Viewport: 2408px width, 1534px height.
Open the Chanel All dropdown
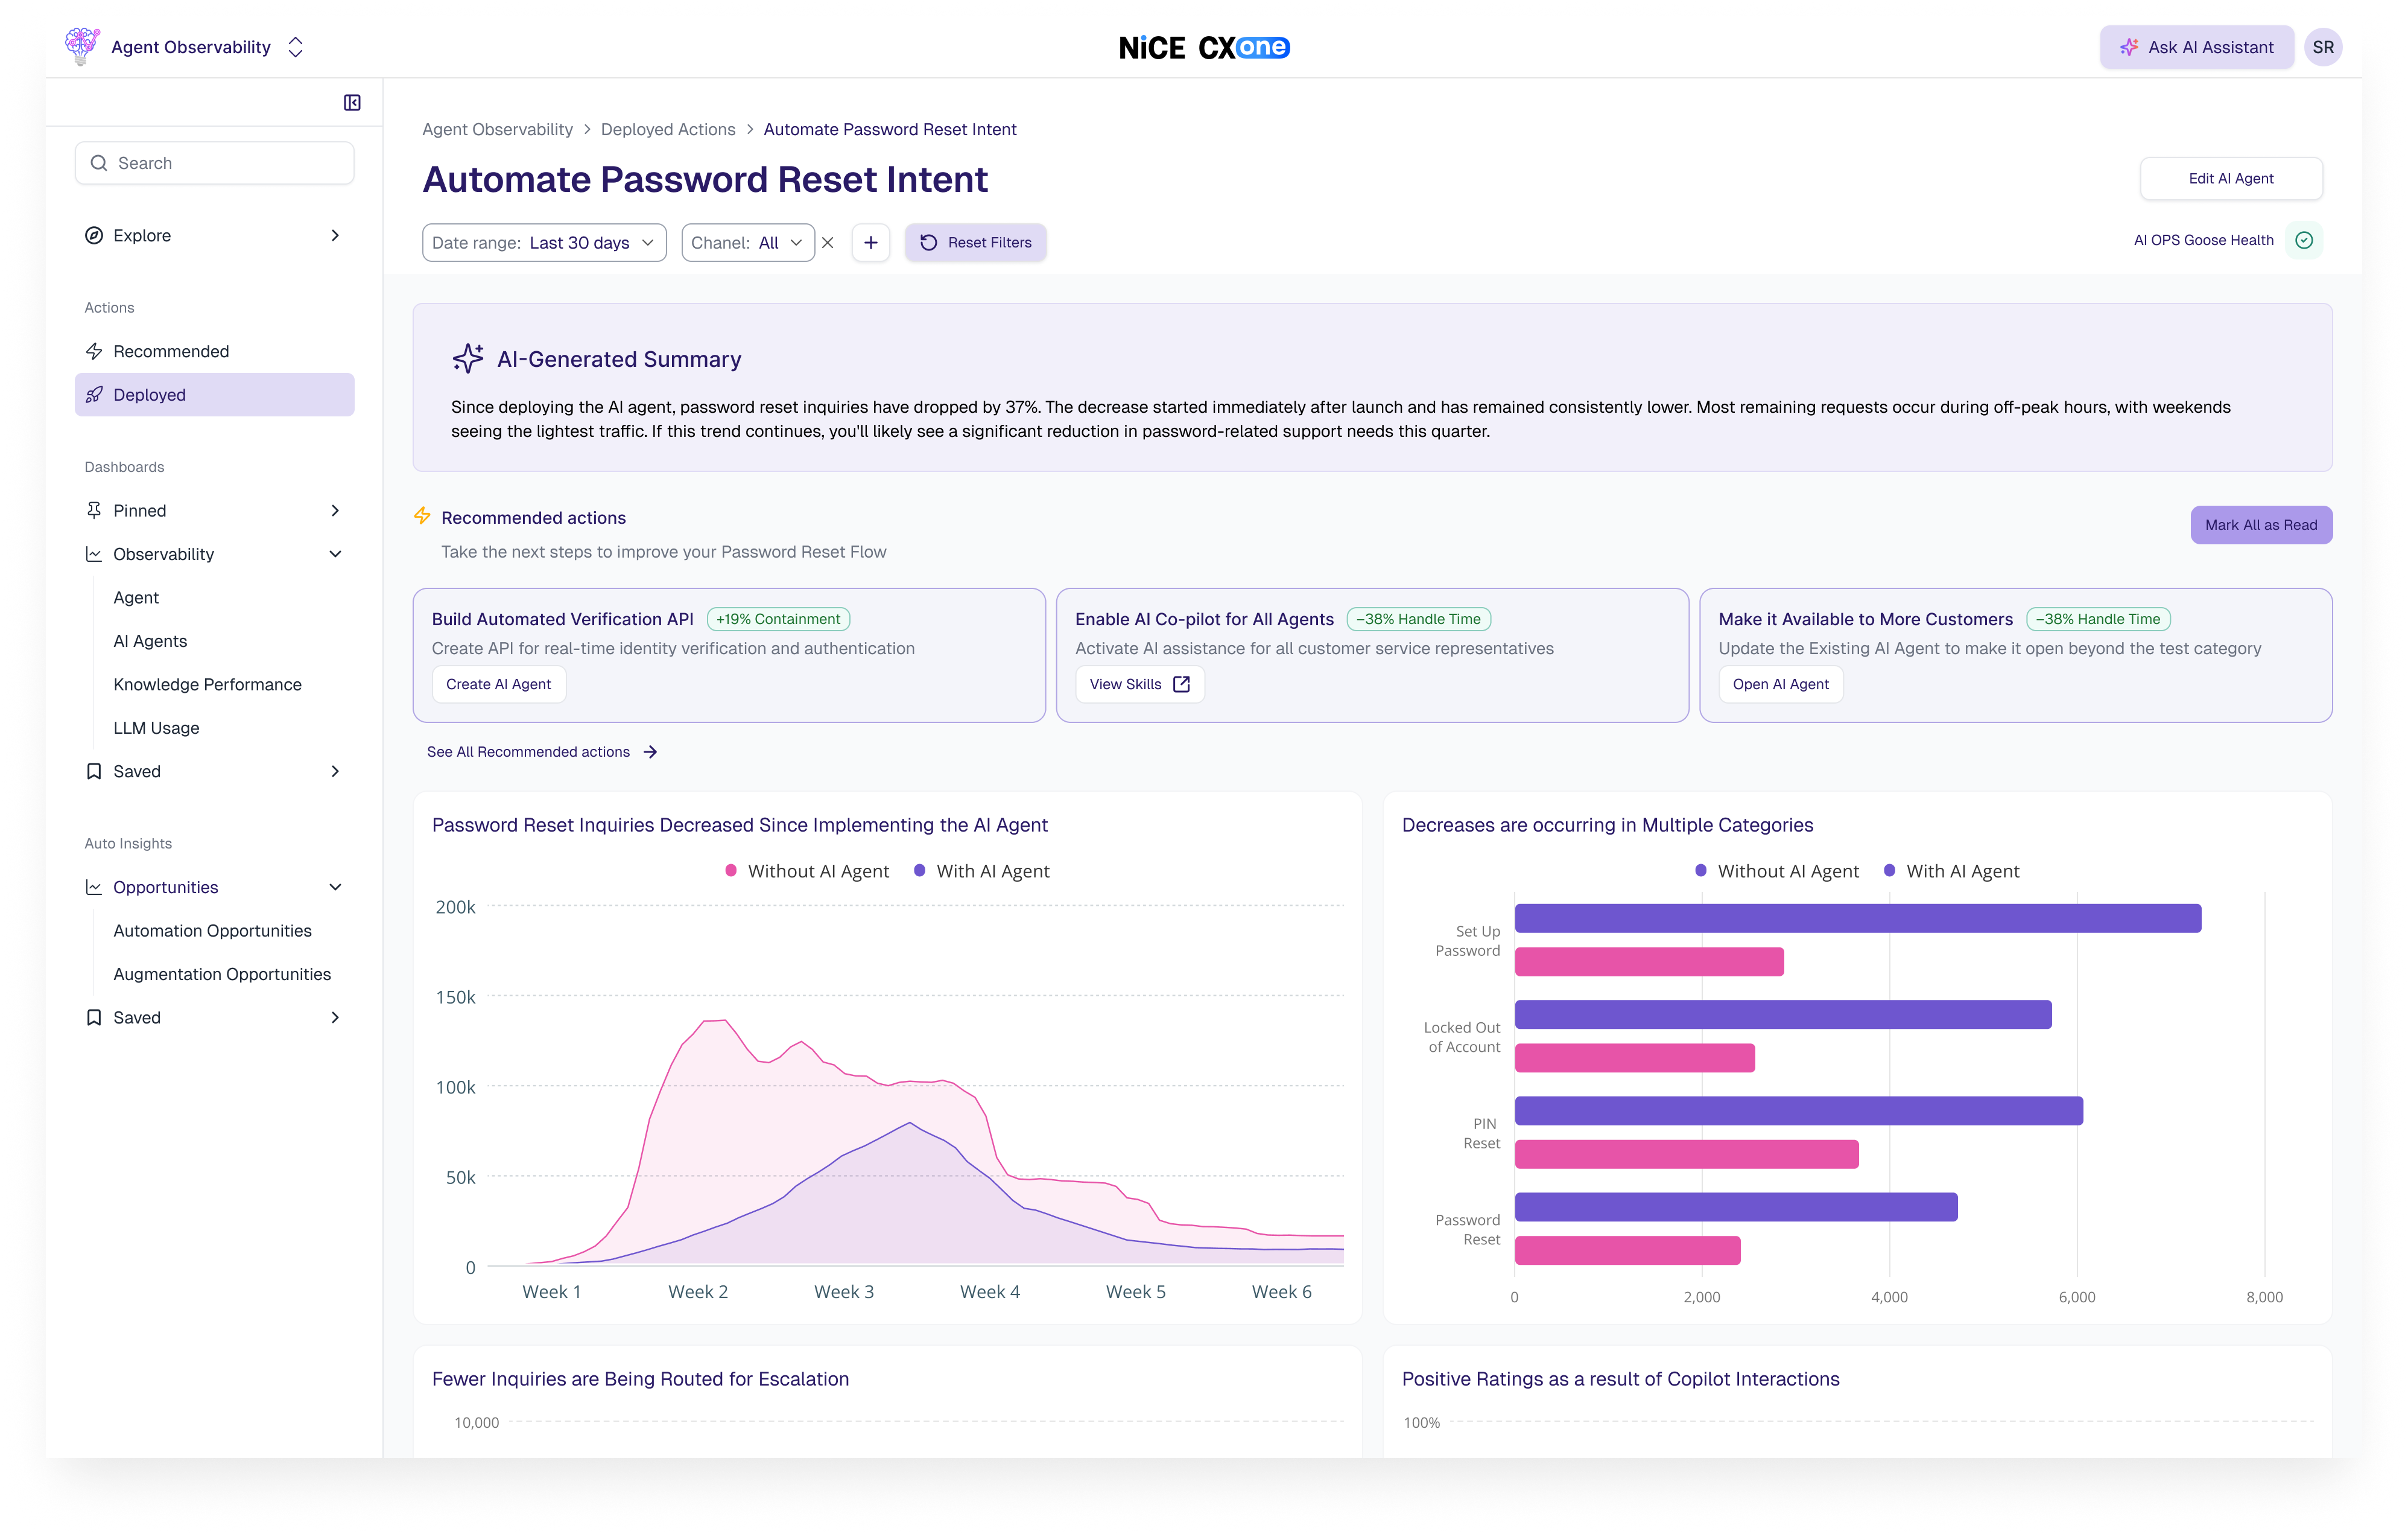tap(748, 242)
